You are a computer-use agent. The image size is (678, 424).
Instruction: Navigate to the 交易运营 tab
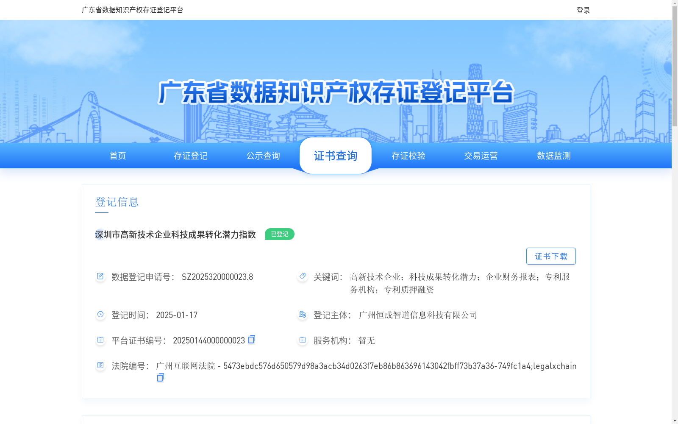tap(481, 156)
